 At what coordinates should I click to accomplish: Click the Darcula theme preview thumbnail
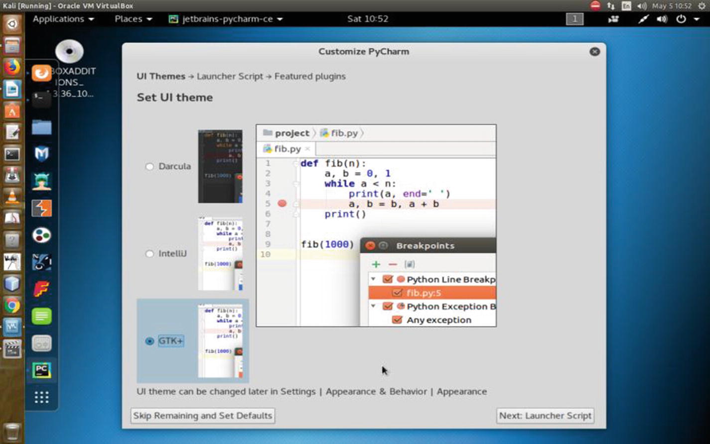(x=220, y=166)
